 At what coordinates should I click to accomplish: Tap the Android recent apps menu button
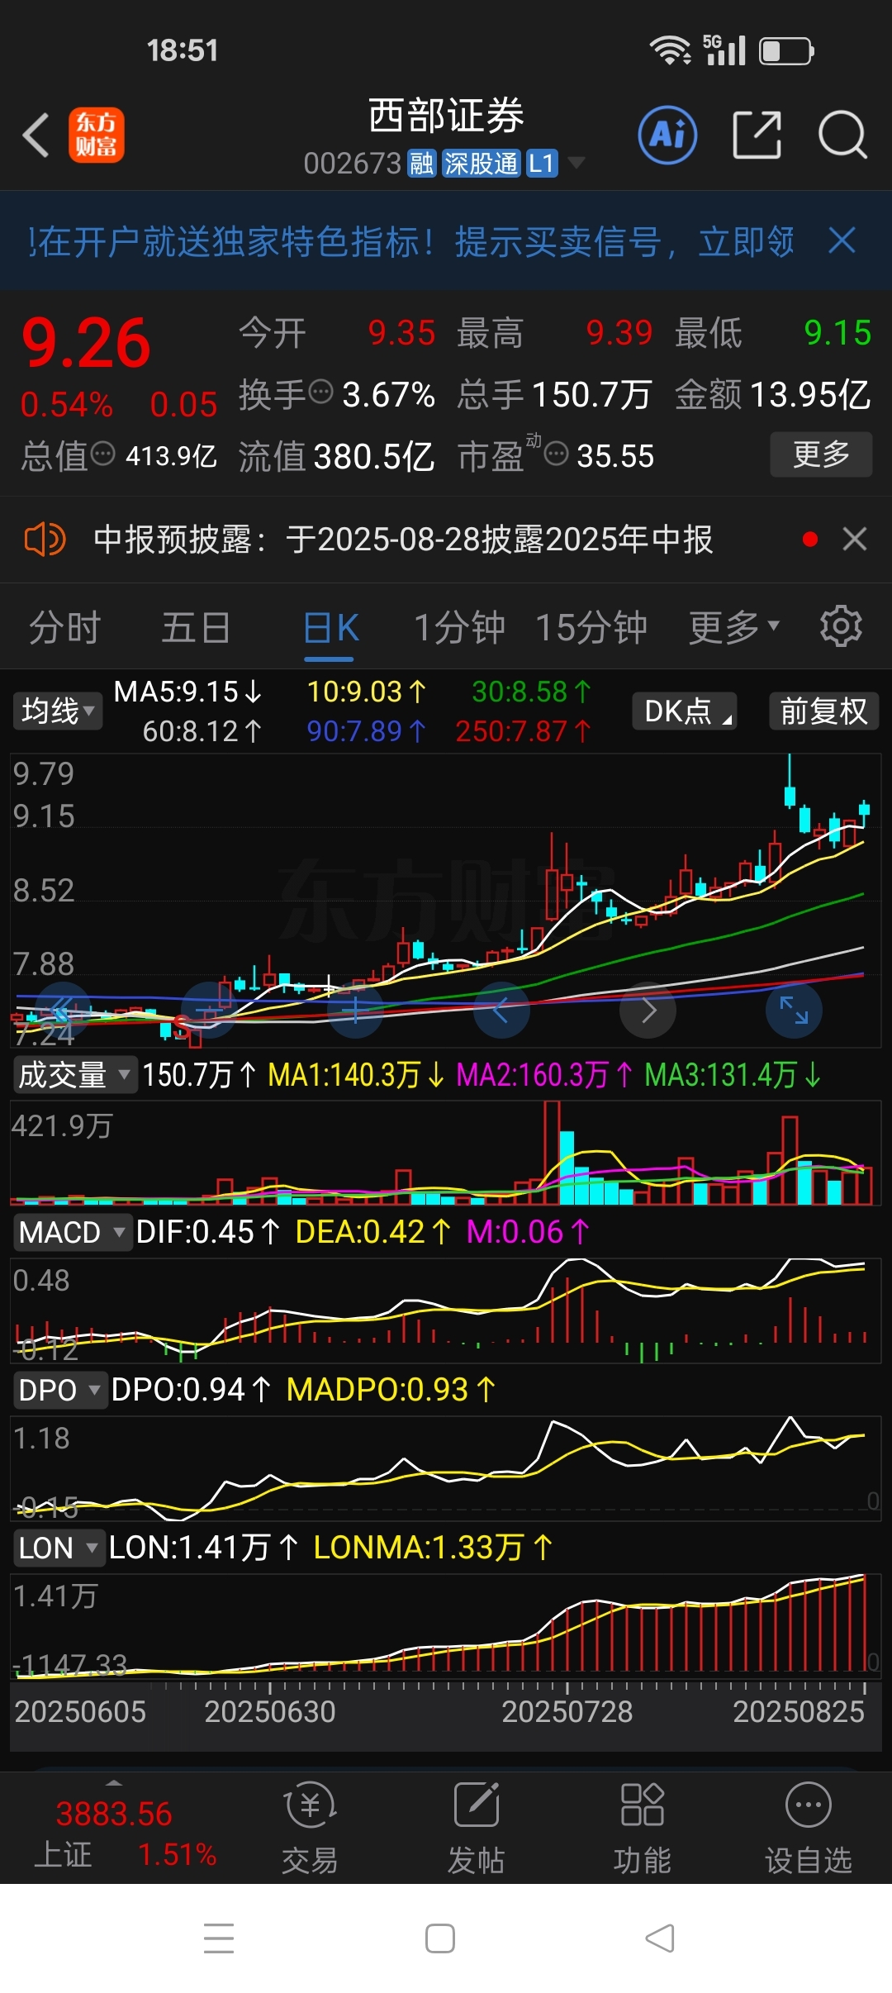219,1938
